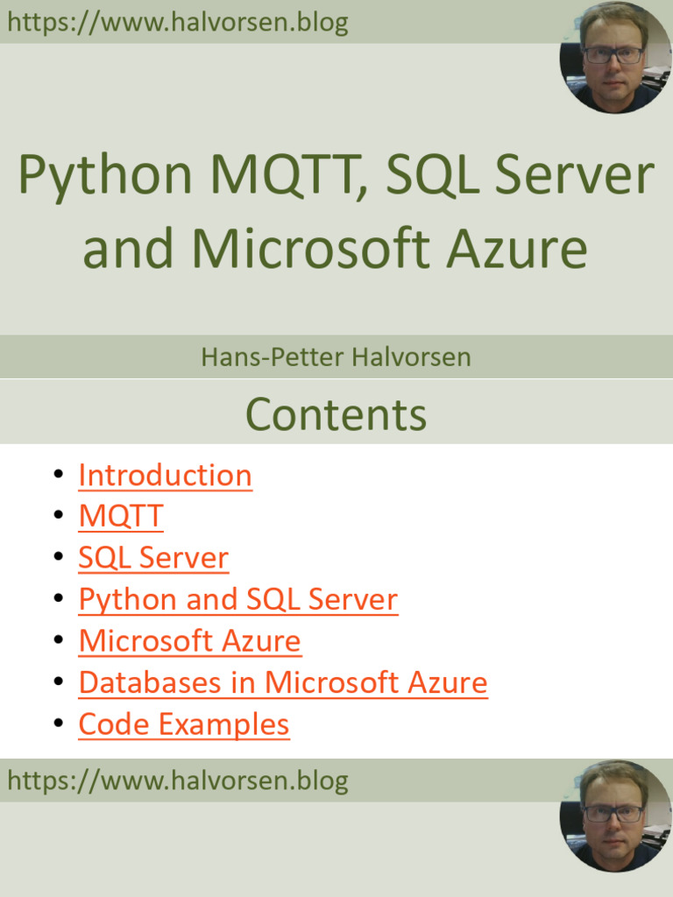Open the halvorsen.blog URL above the title

click(x=178, y=23)
